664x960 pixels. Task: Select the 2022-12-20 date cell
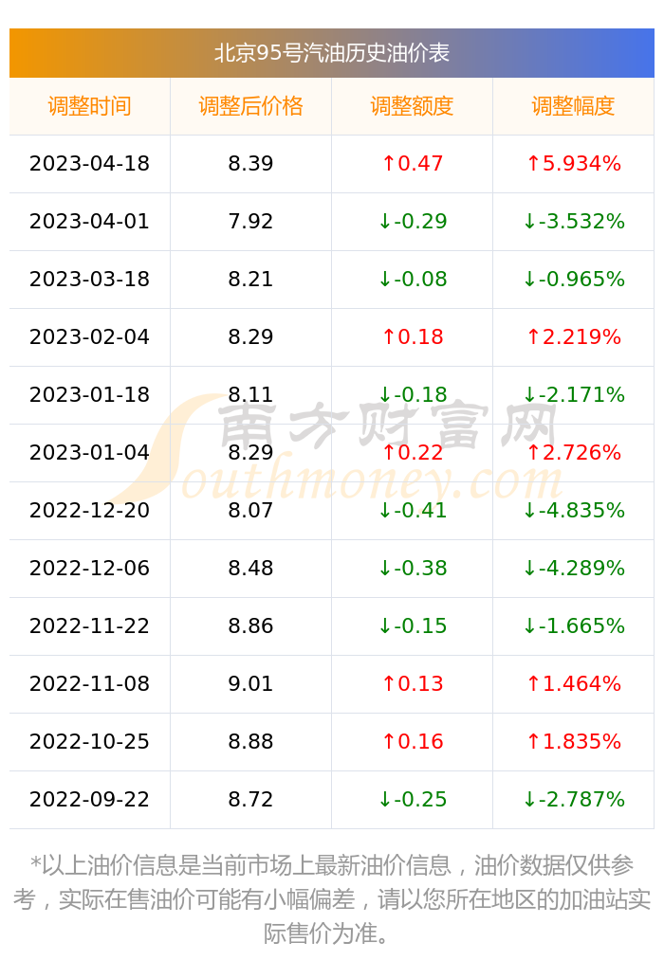tap(89, 510)
